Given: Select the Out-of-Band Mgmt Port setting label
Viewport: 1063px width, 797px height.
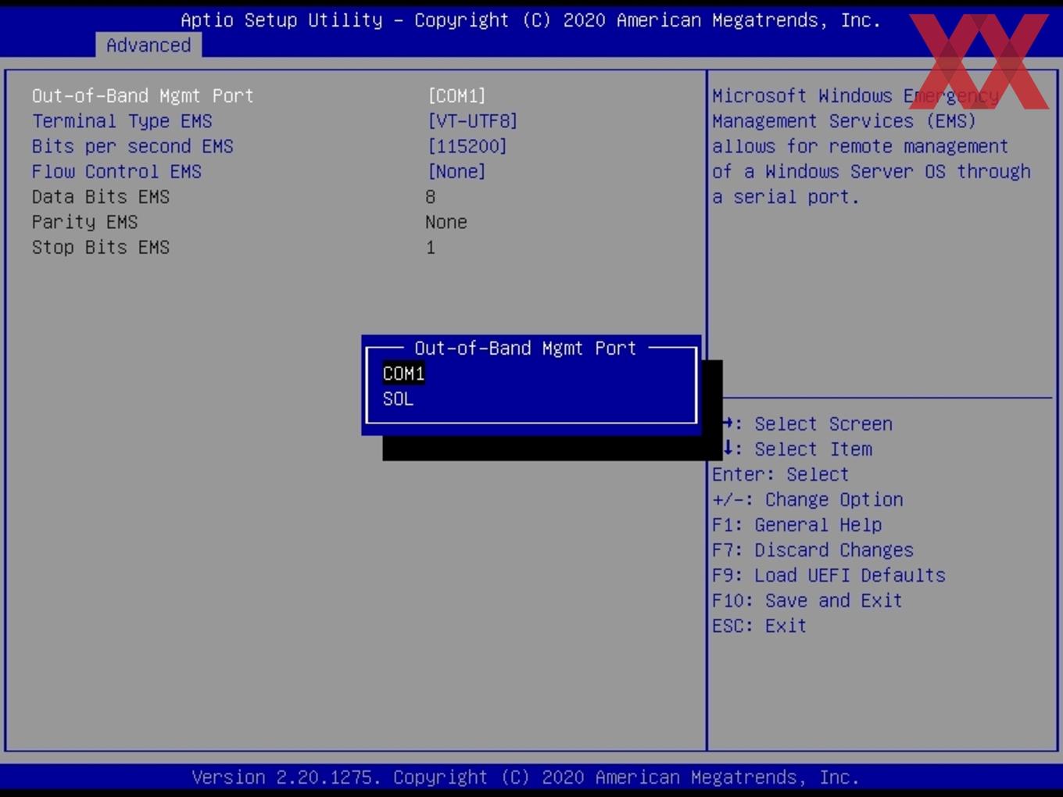Looking at the screenshot, I should point(142,96).
